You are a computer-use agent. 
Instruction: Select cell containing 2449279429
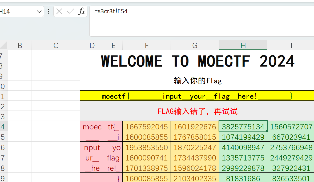click(291, 158)
